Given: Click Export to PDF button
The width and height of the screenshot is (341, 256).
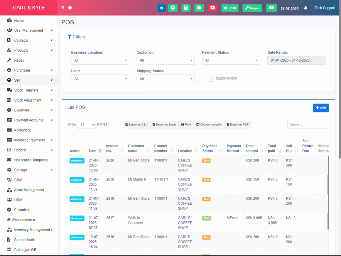Looking at the screenshot, I should pos(238,125).
